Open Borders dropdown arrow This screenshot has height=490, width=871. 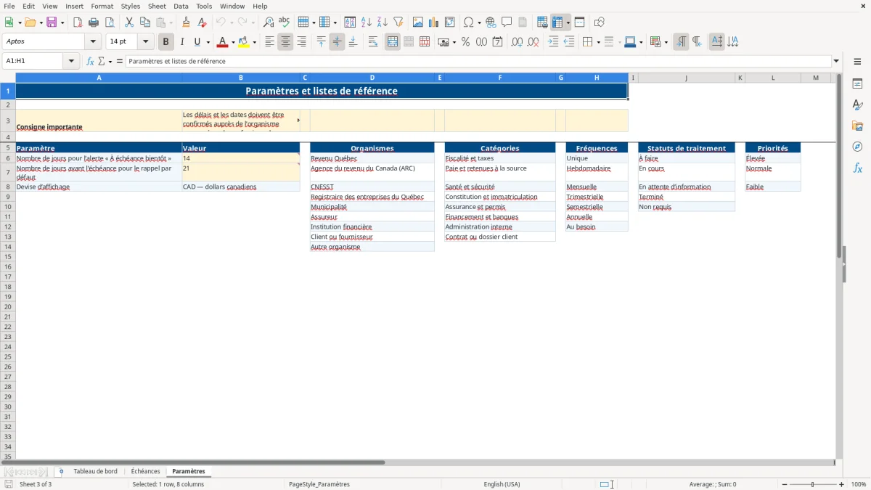[x=598, y=42]
